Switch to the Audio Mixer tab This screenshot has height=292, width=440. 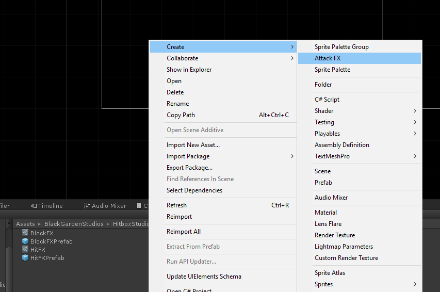pos(105,206)
